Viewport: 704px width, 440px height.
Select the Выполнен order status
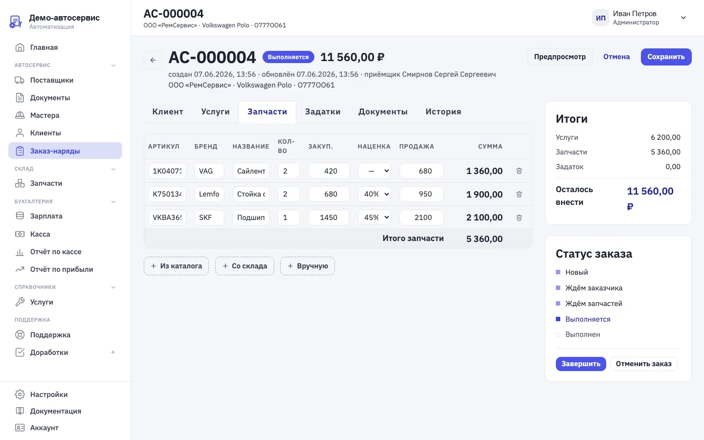(x=583, y=334)
